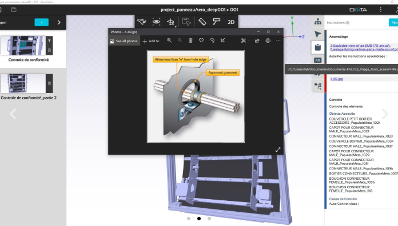Toggle visibility eye icon in top toolbar

coord(156,22)
